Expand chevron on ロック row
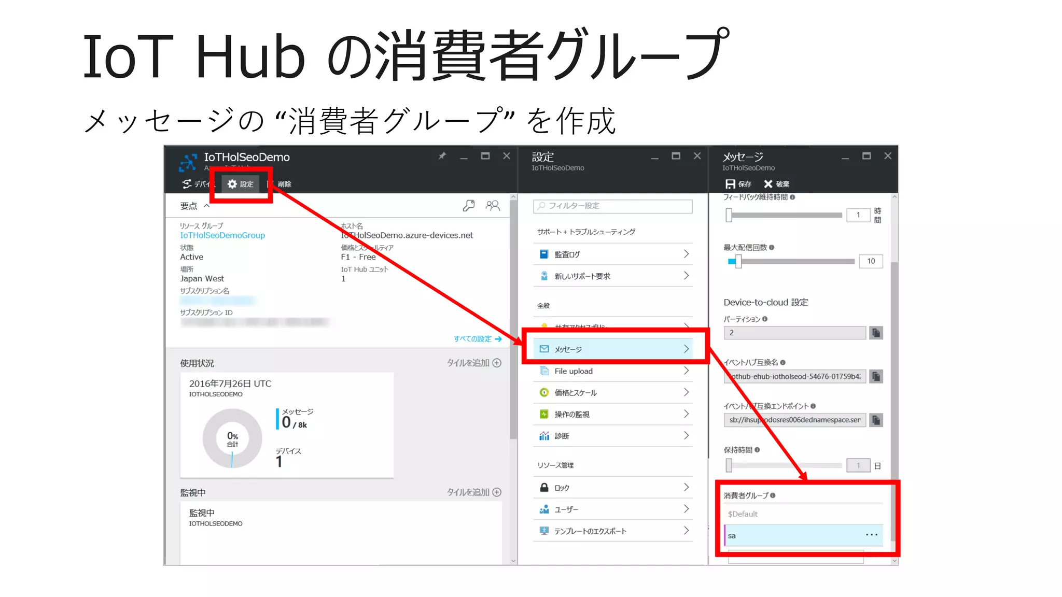This screenshot has width=1062, height=597. [686, 488]
